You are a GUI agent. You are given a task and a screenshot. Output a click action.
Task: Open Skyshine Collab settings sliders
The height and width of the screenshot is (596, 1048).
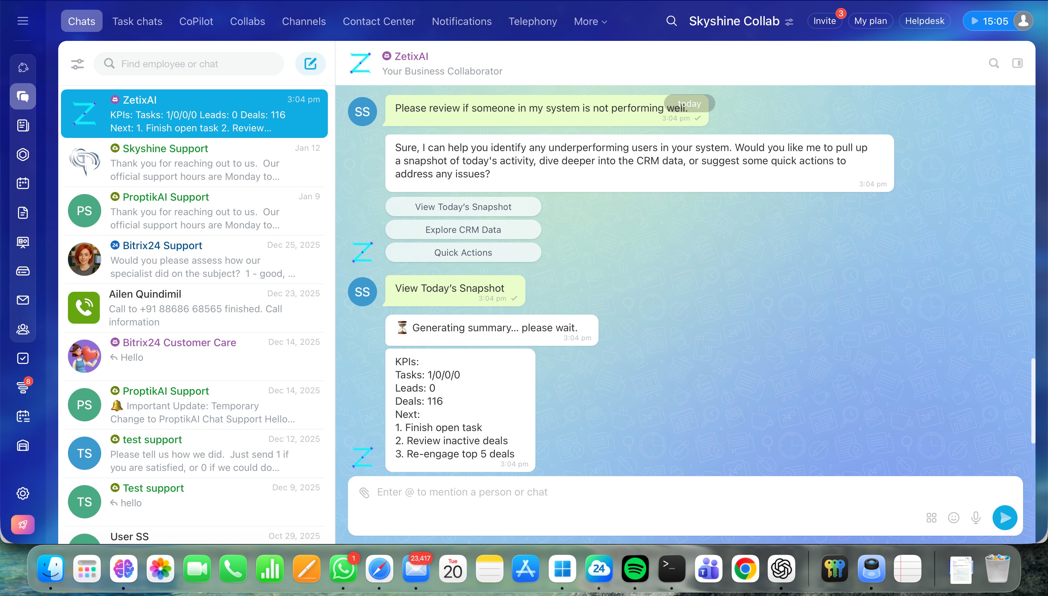(789, 22)
